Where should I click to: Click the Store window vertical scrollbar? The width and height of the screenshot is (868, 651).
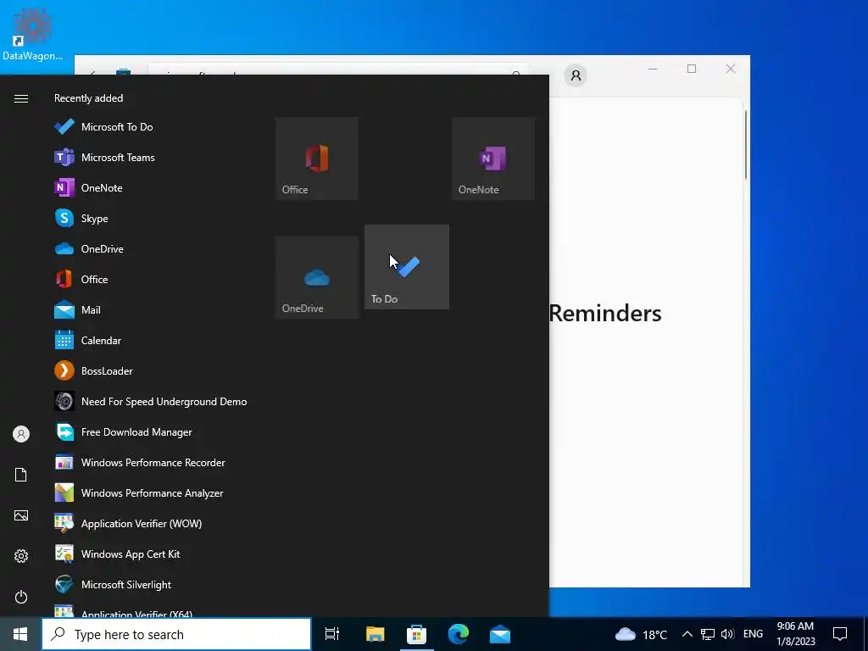746,145
